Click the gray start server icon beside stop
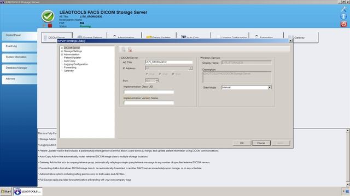 44,26
